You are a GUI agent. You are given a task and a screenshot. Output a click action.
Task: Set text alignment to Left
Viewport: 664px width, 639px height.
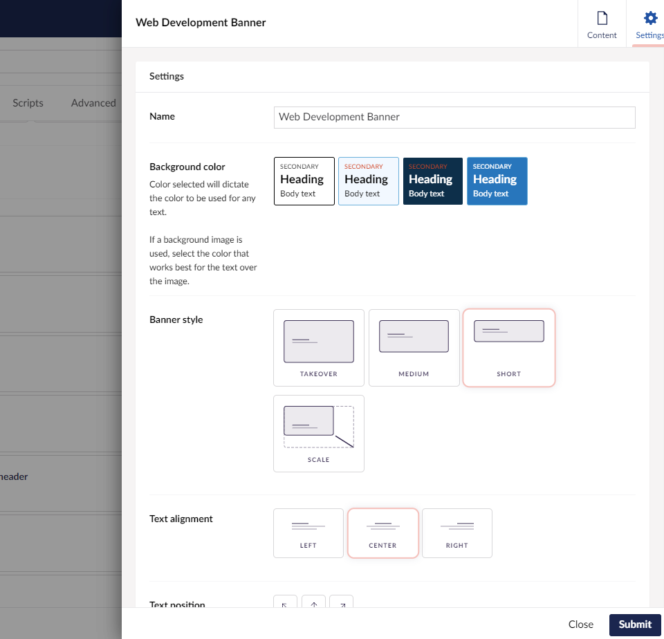point(308,532)
